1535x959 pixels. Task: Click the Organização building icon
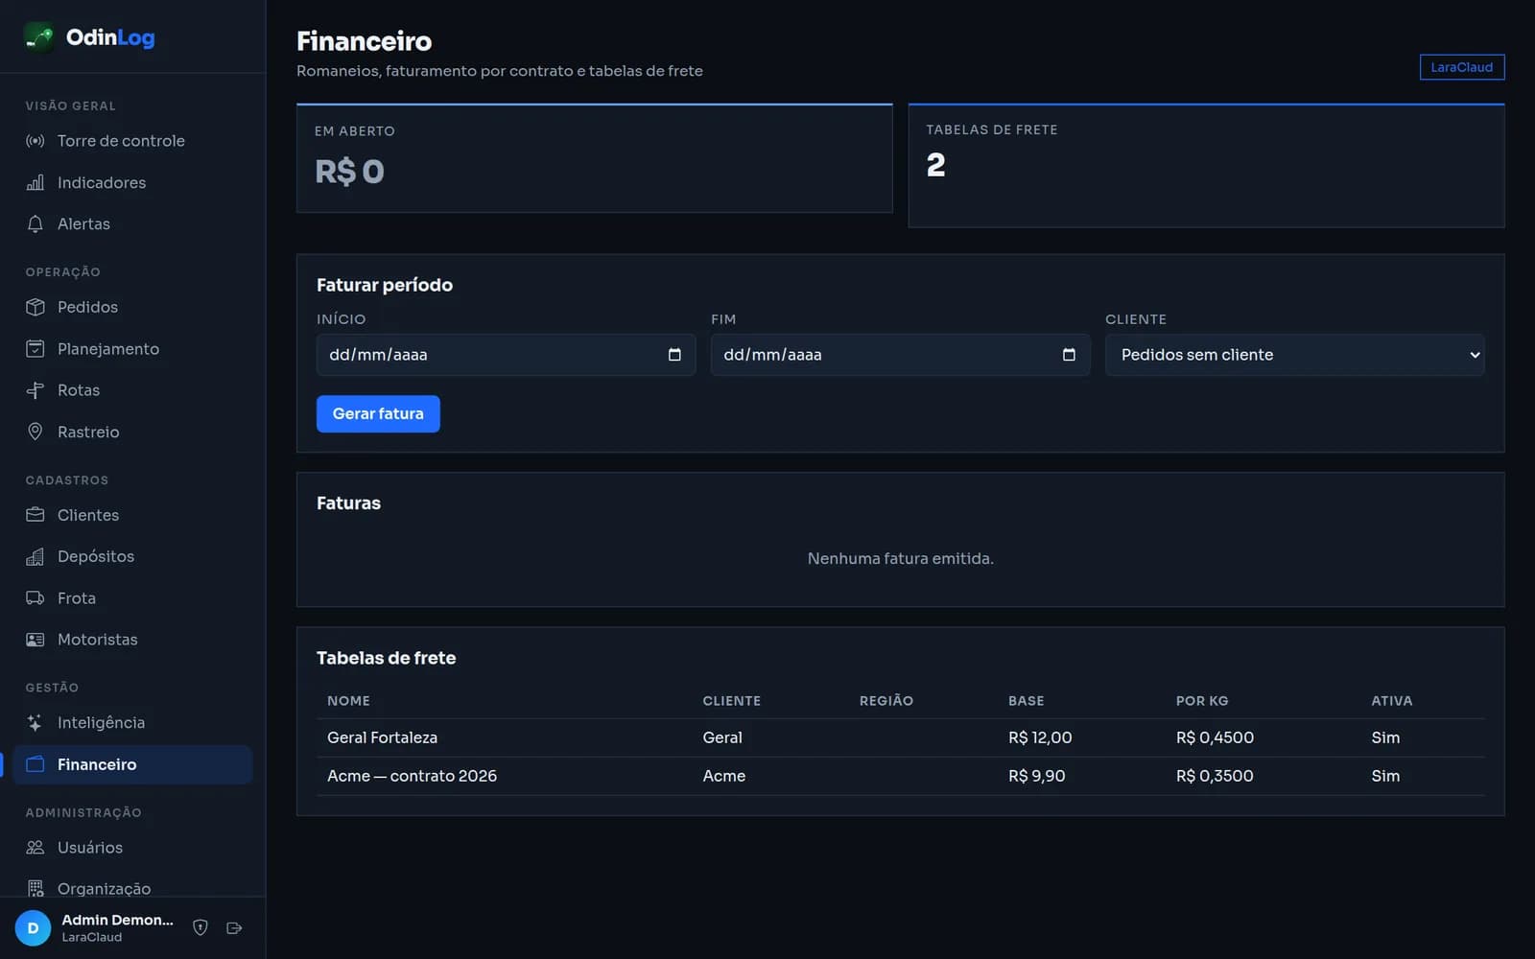pos(35,889)
